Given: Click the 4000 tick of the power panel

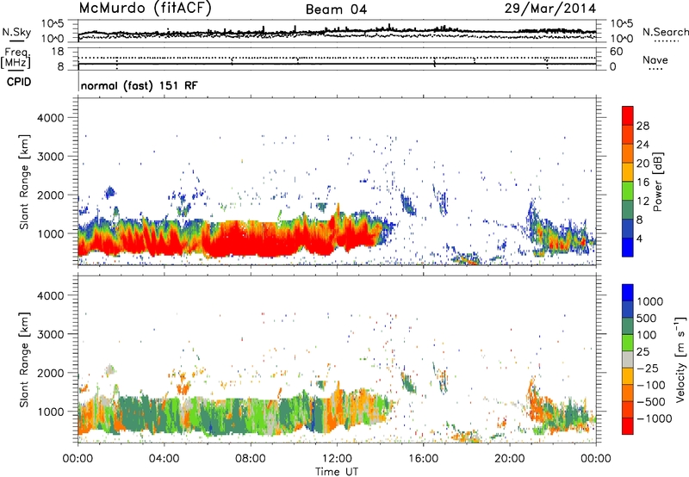Looking at the screenshot, I should [50, 118].
